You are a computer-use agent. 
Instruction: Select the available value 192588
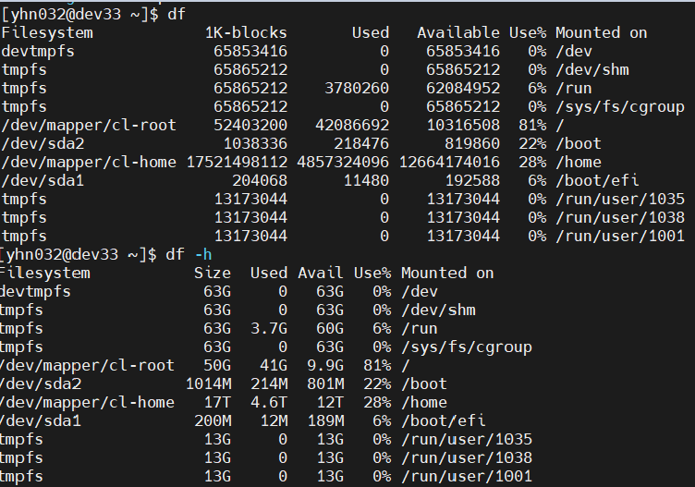pos(472,181)
